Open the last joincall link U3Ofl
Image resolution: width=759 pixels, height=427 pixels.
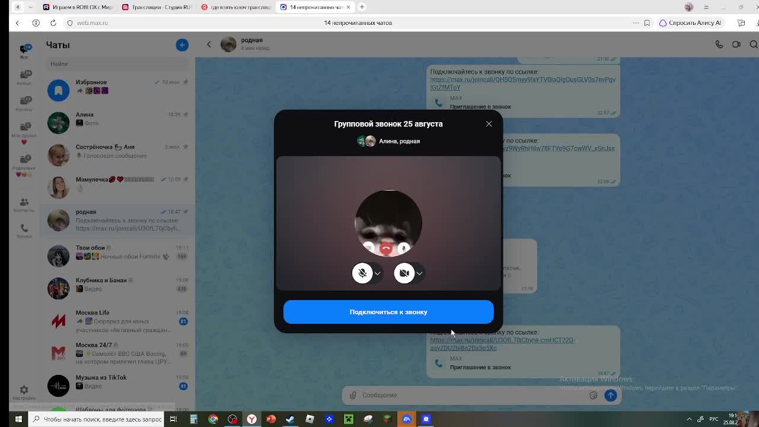click(502, 344)
